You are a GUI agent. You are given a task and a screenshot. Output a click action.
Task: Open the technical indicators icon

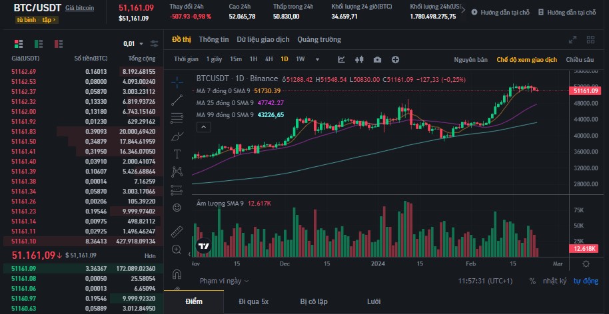click(341, 59)
